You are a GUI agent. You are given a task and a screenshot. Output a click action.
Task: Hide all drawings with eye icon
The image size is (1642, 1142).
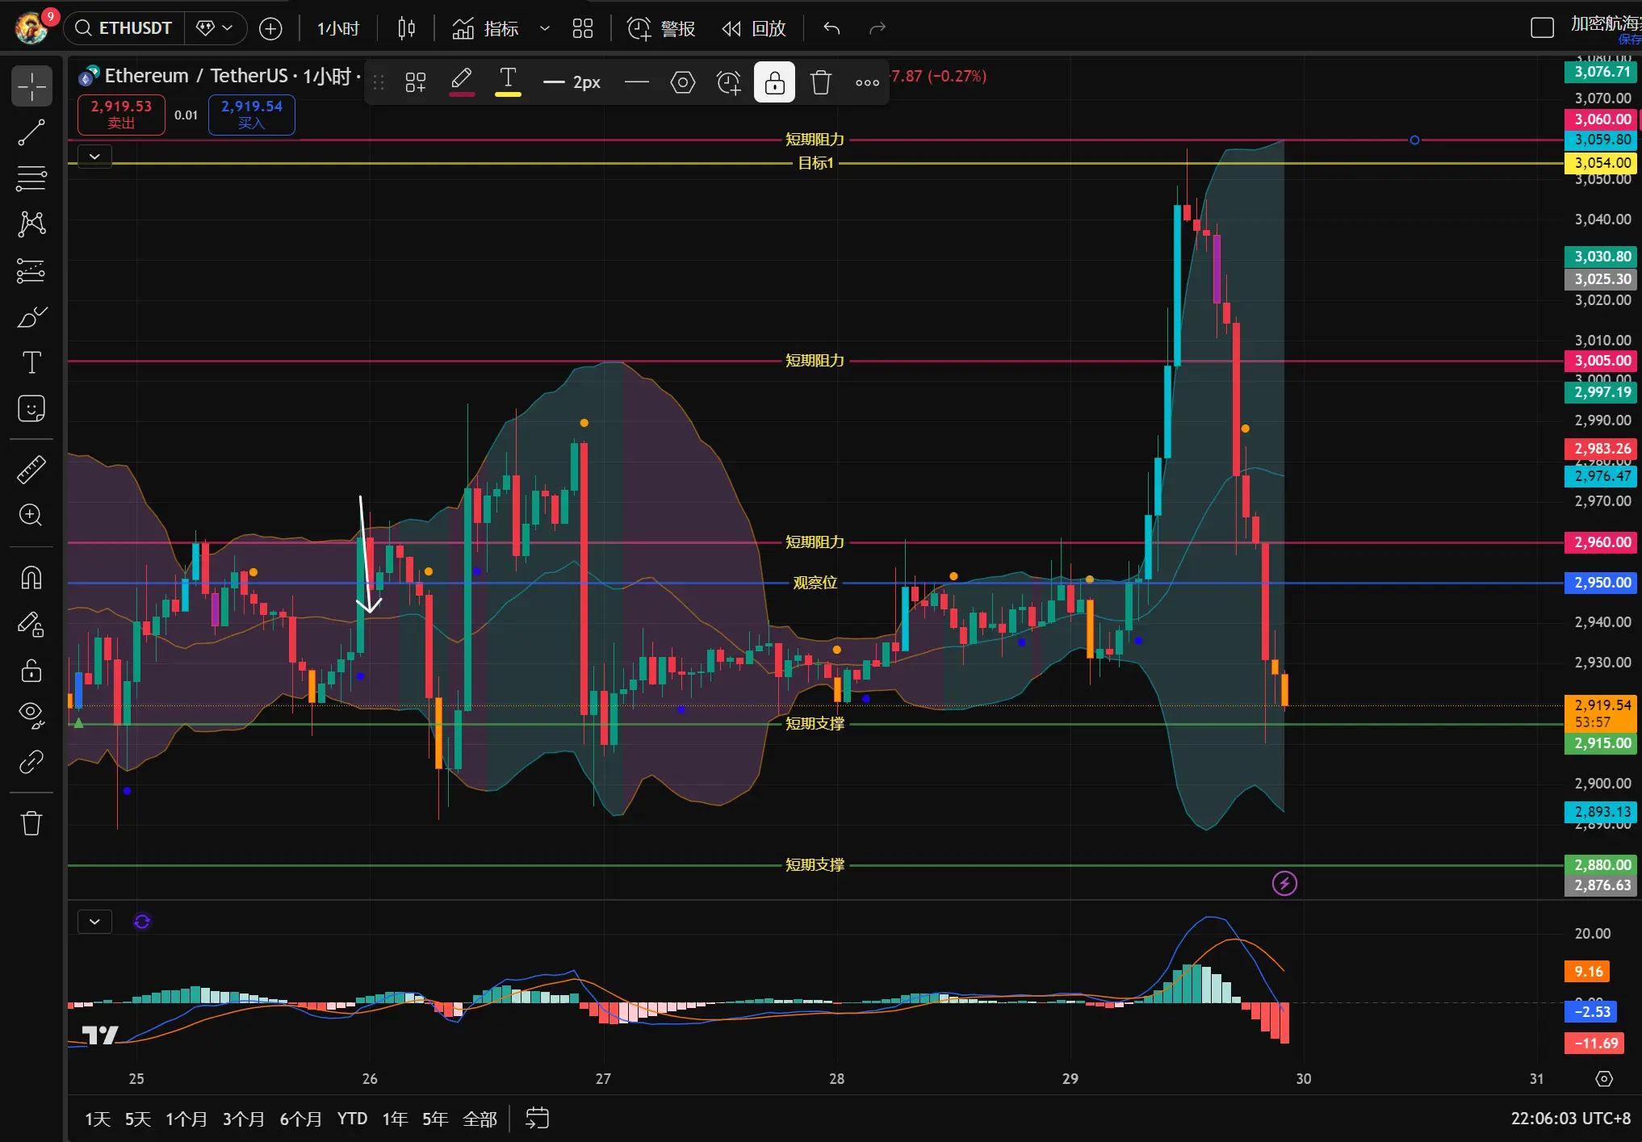click(31, 714)
